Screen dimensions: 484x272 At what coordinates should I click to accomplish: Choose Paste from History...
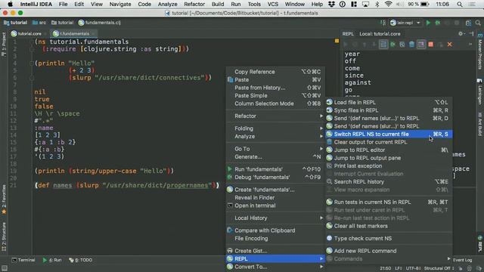(275, 88)
